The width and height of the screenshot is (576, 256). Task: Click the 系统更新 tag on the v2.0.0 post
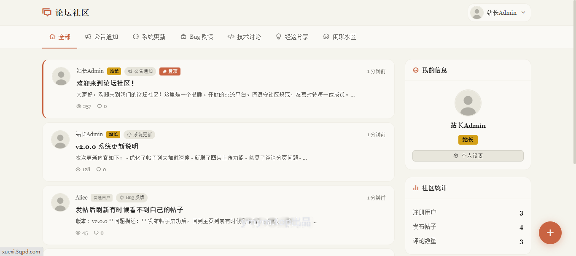[x=139, y=135]
